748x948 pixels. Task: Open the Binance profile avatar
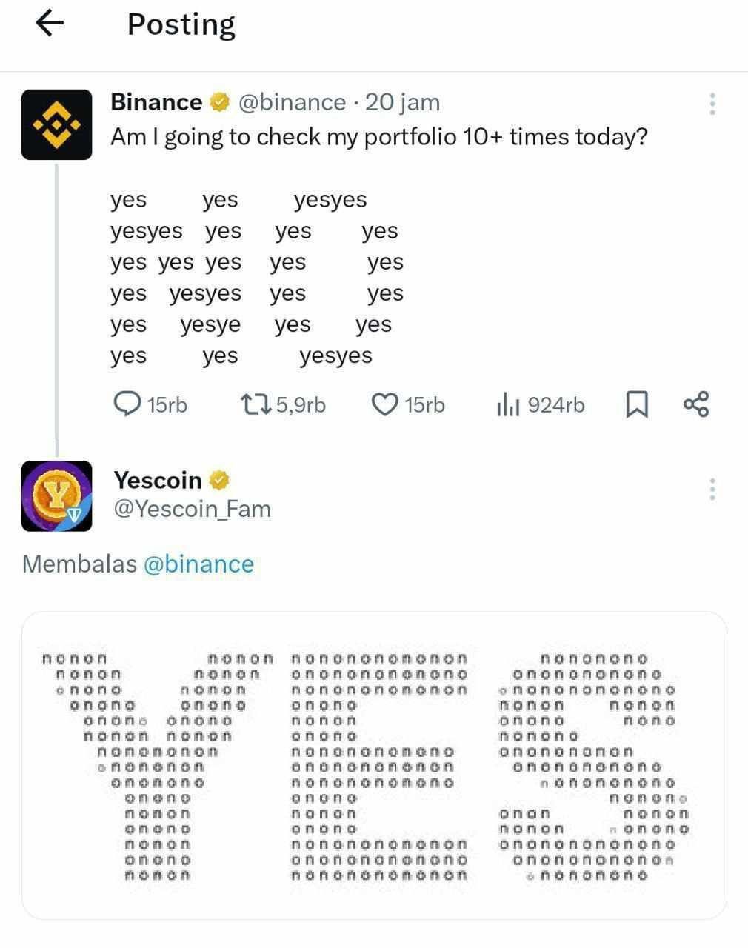pyautogui.click(x=56, y=124)
